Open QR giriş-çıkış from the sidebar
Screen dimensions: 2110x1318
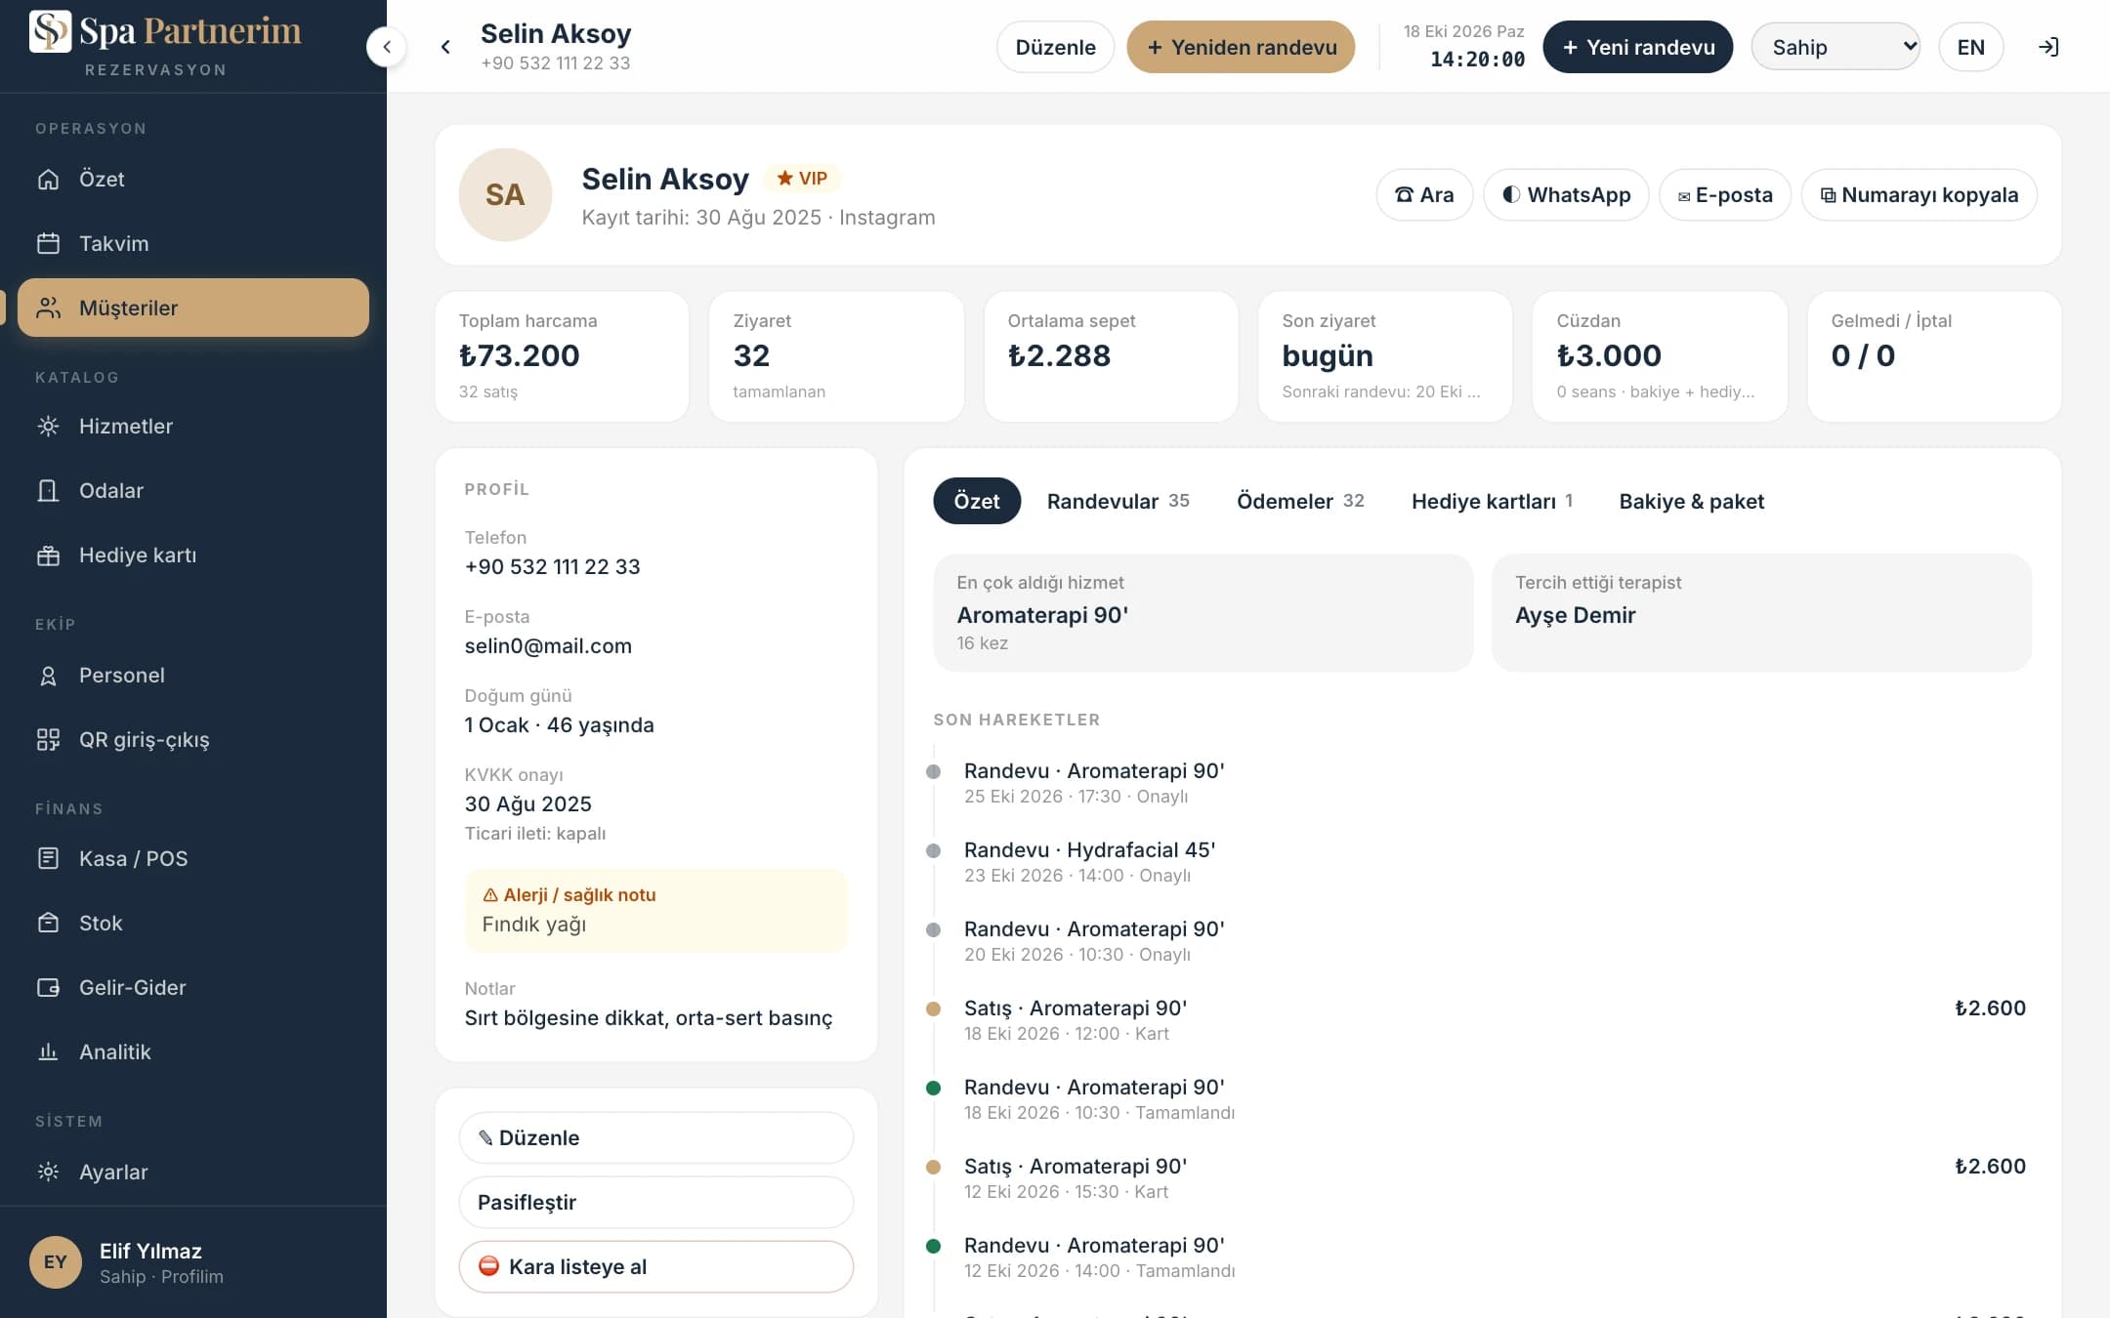tap(193, 740)
